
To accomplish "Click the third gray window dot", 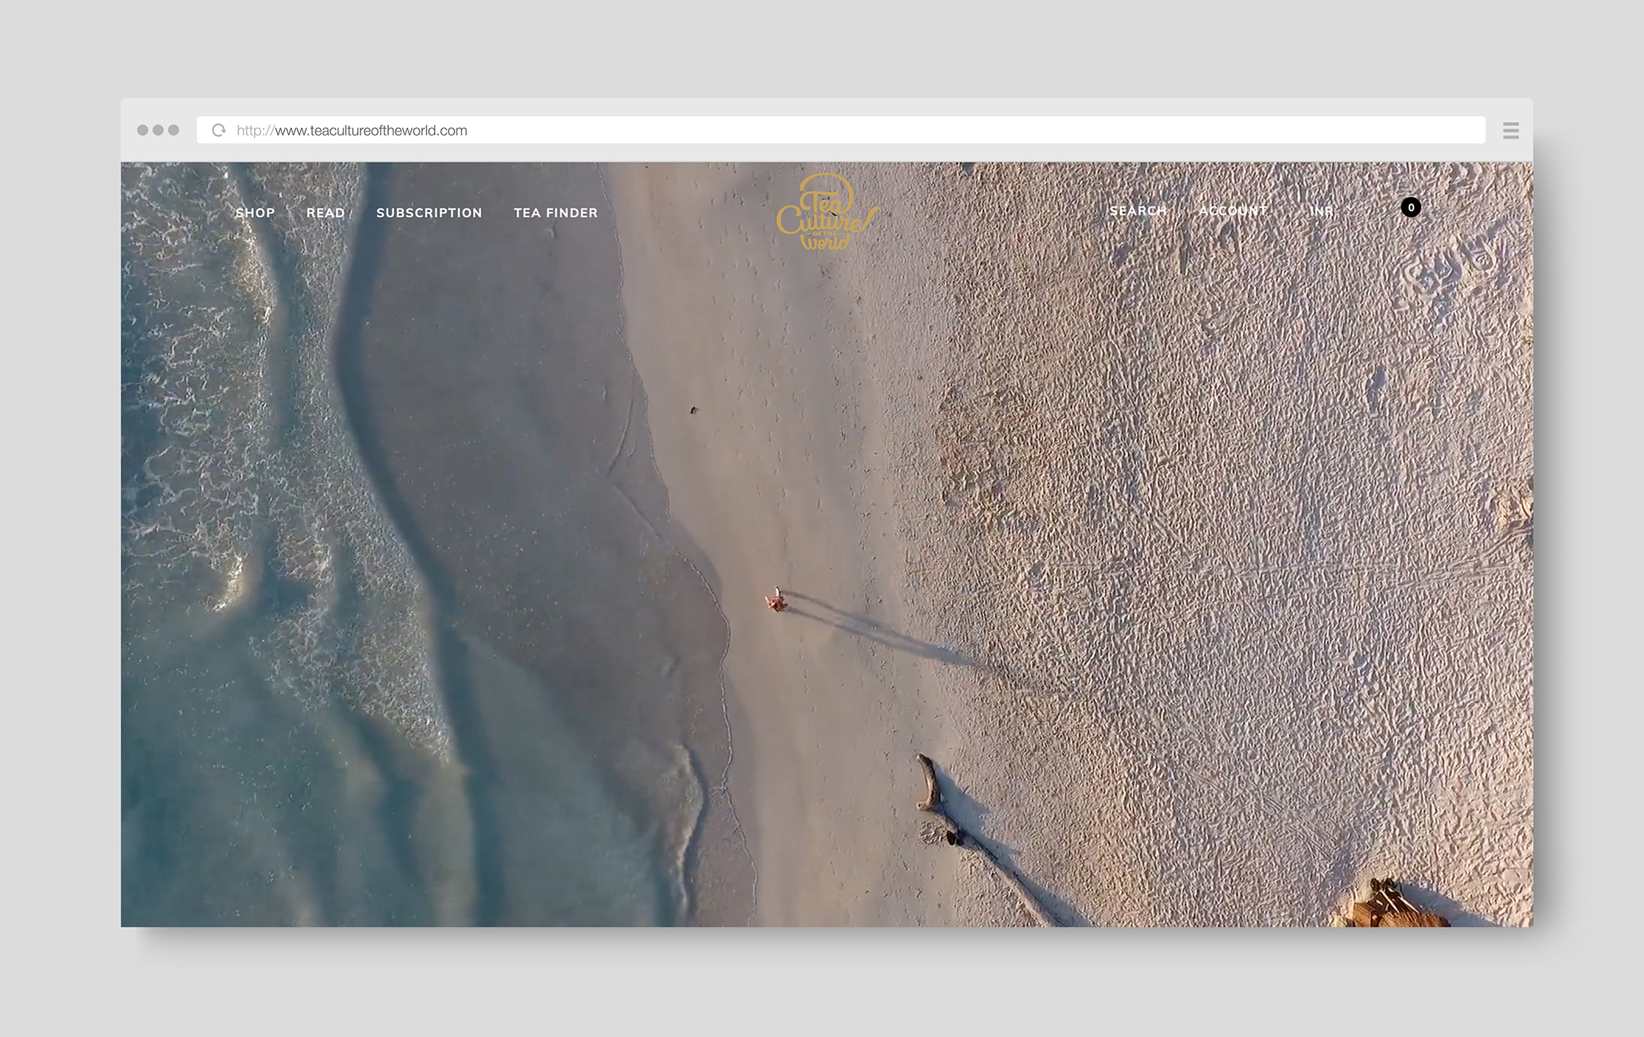I will 174,130.
